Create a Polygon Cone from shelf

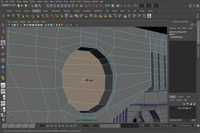(23, 16)
